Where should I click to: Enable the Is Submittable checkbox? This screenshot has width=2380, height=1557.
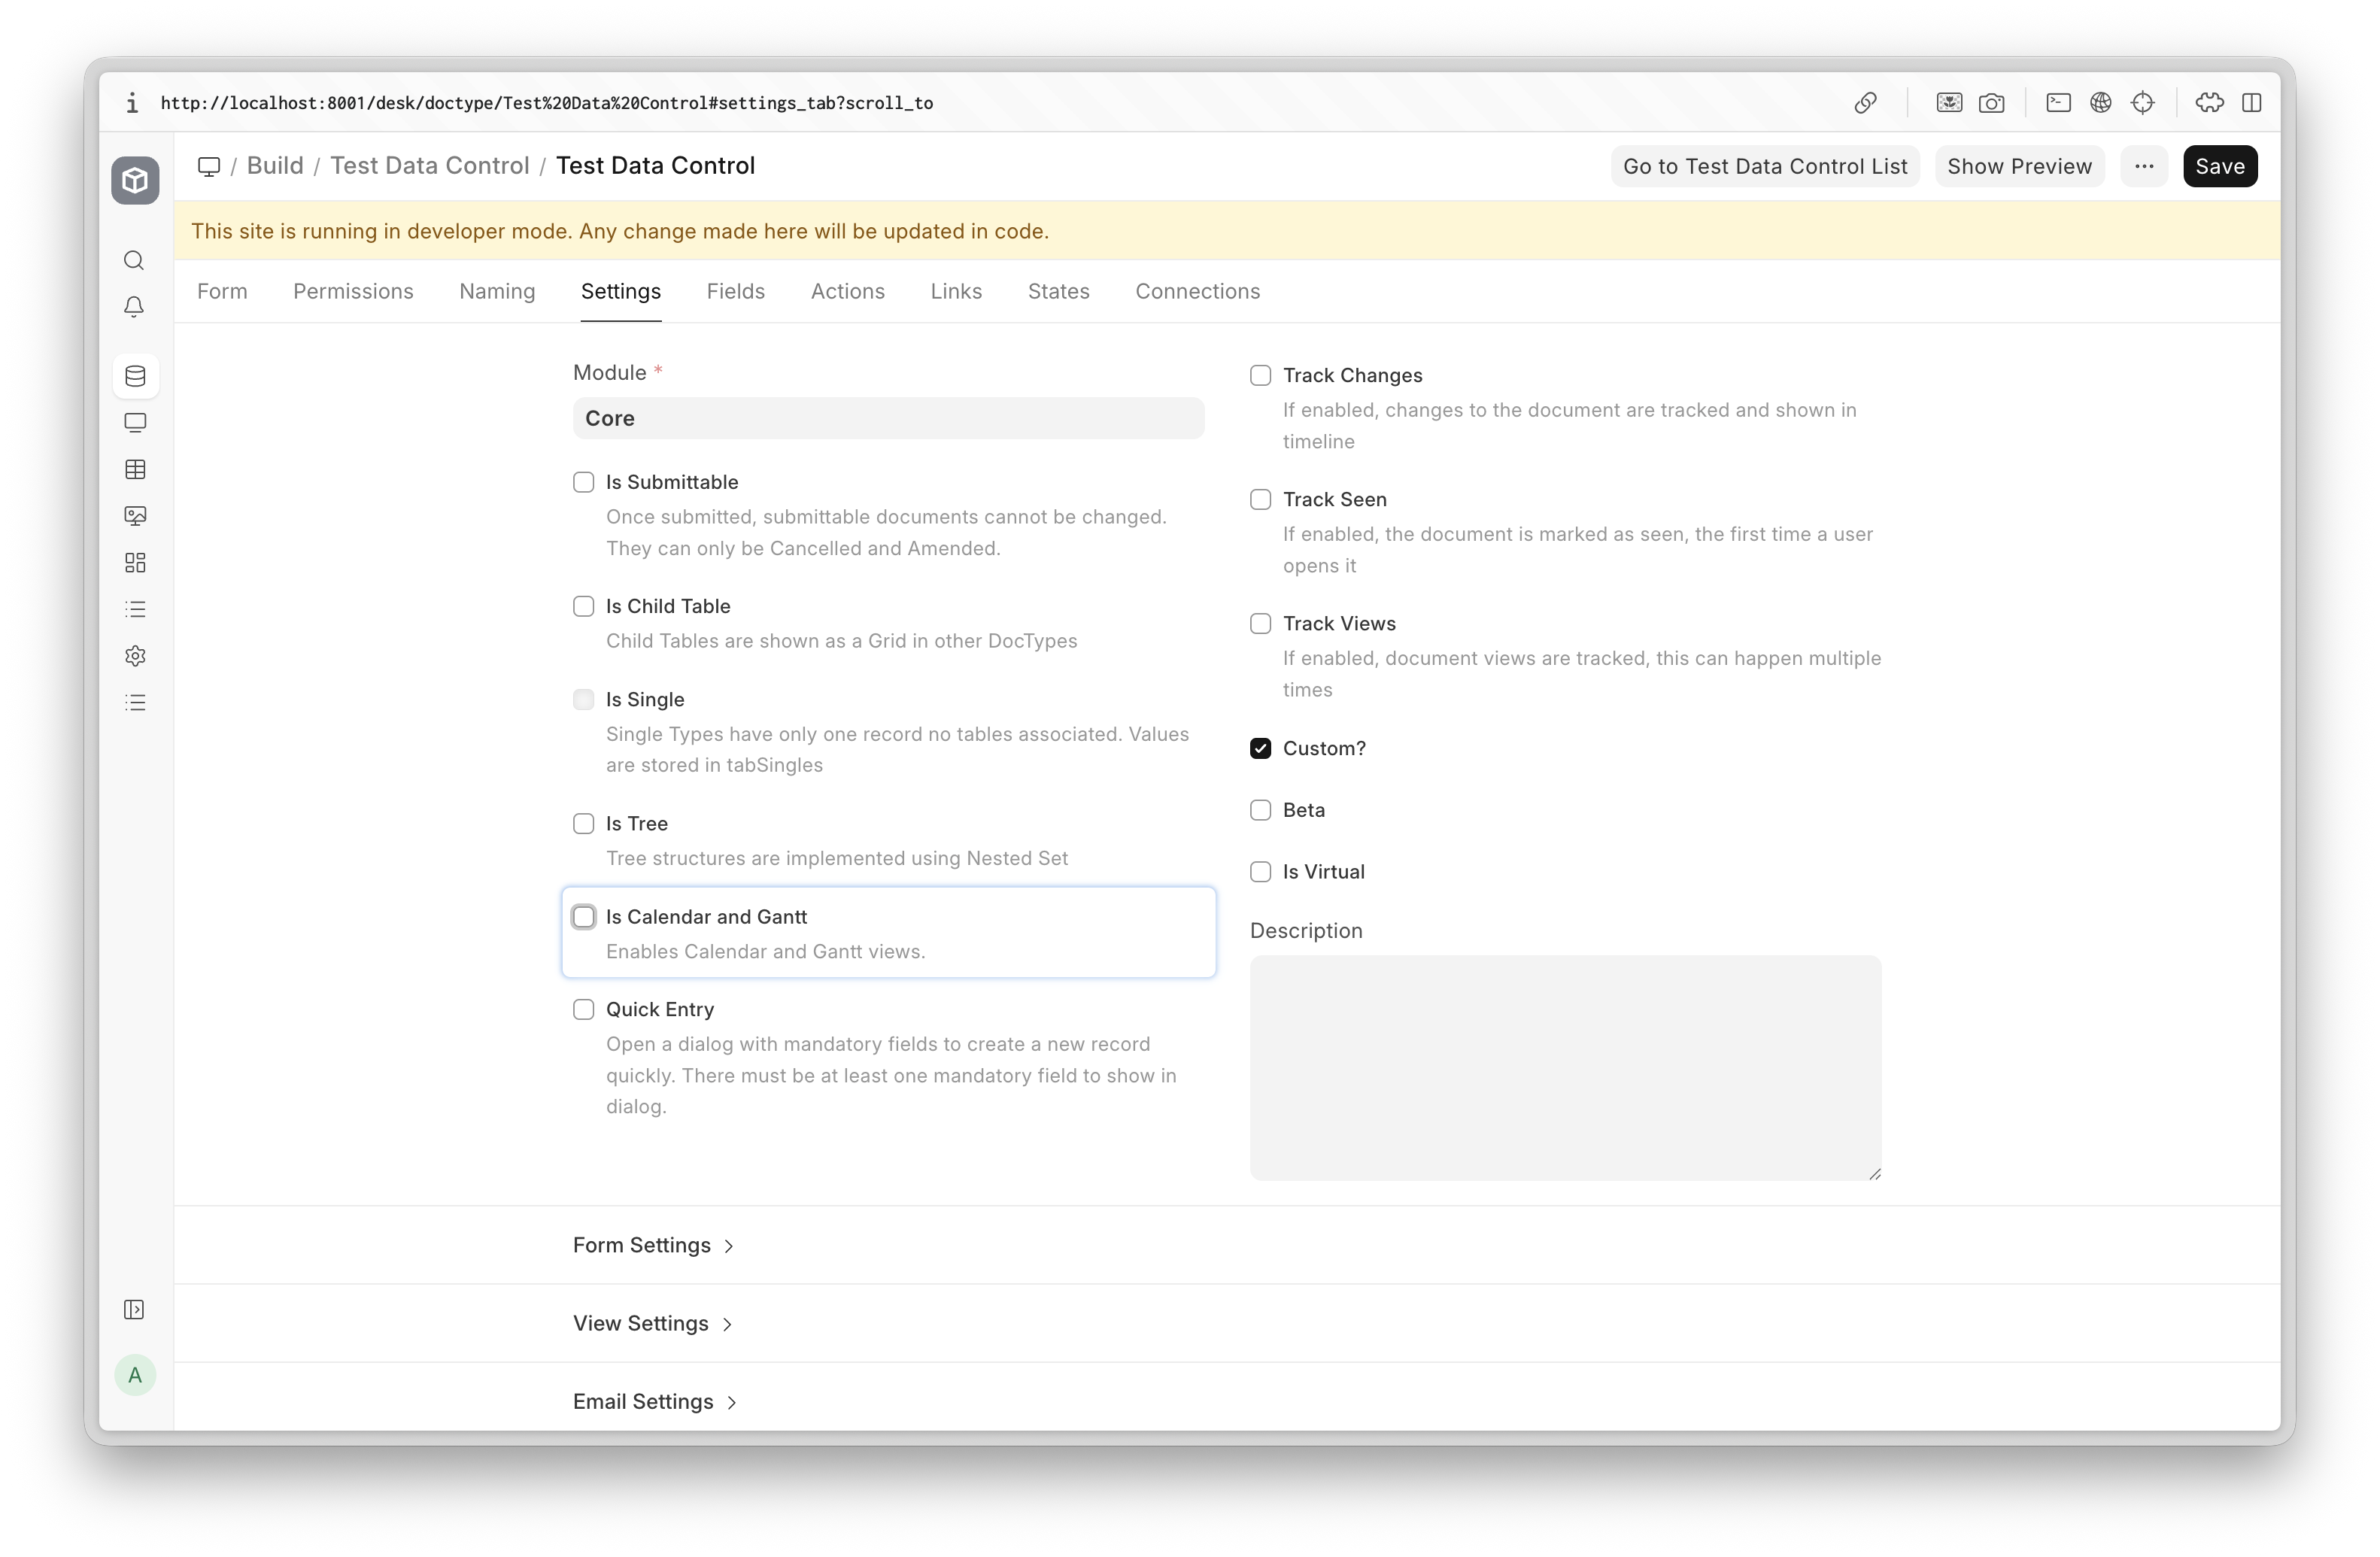pyautogui.click(x=584, y=482)
